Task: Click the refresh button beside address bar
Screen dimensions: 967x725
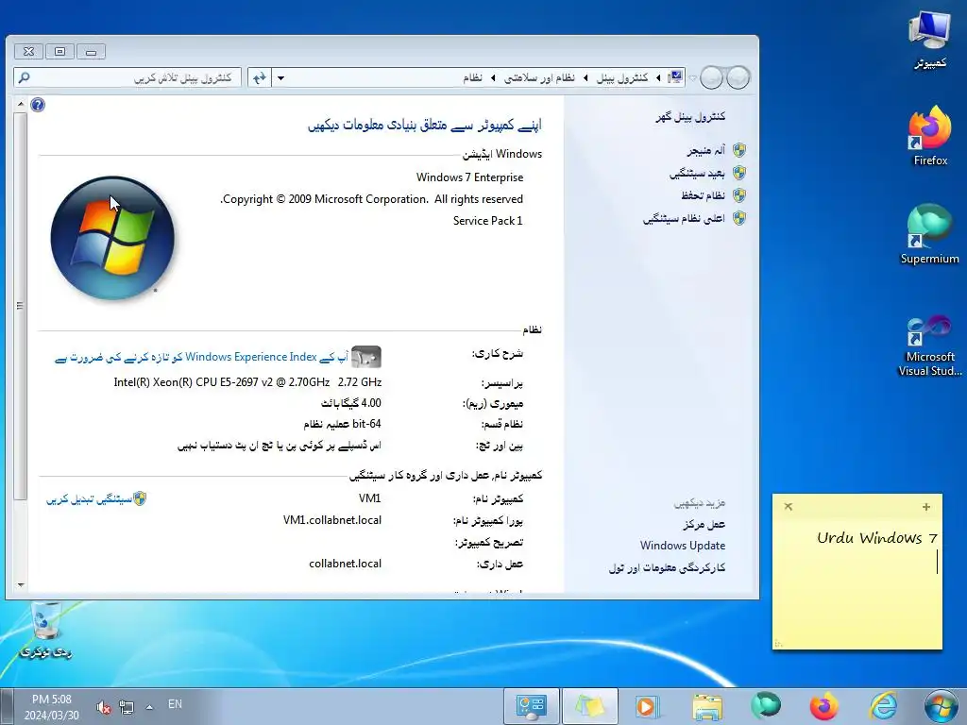Action: point(260,77)
